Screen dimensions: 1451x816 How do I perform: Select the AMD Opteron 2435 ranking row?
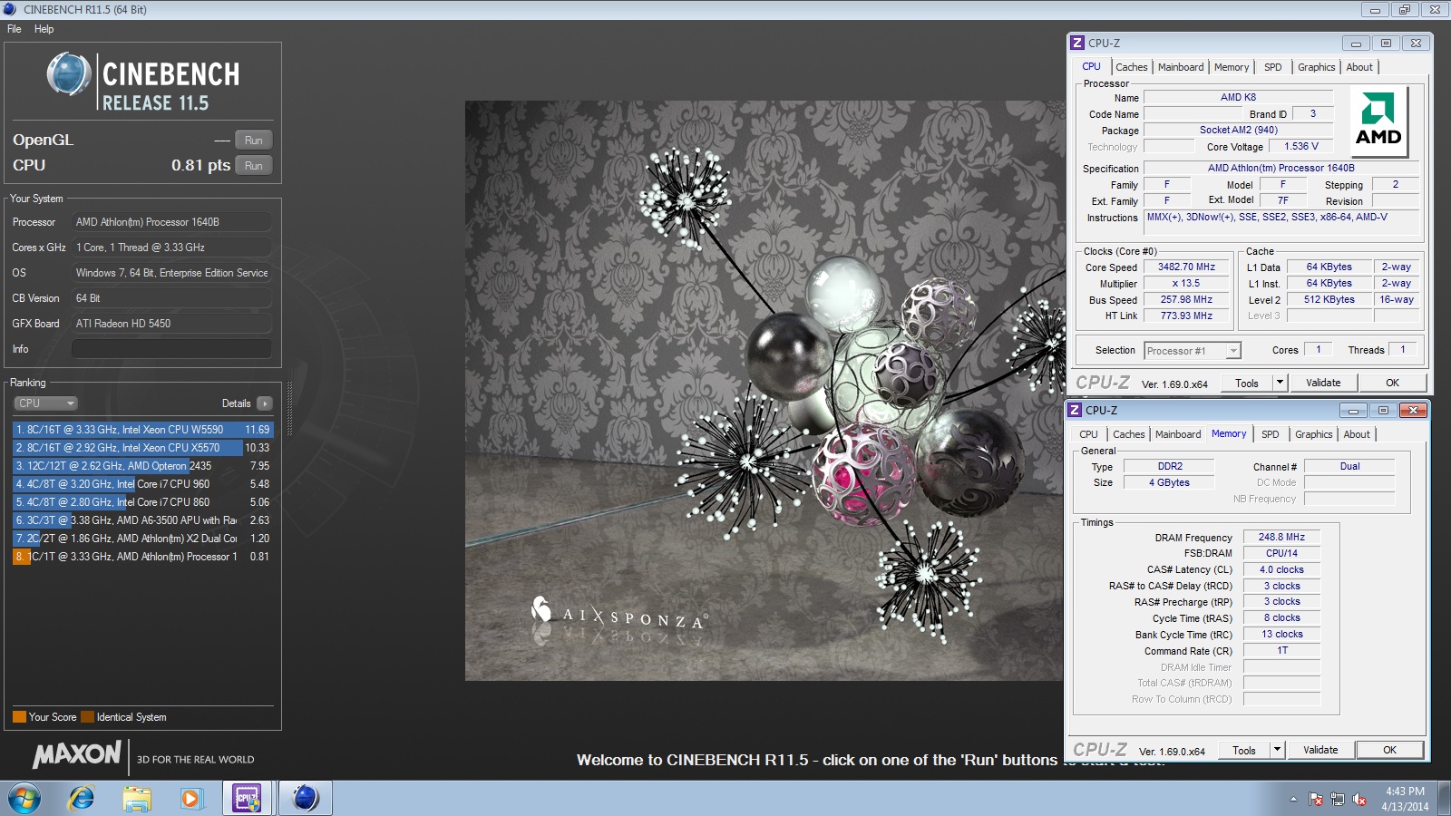pos(143,466)
